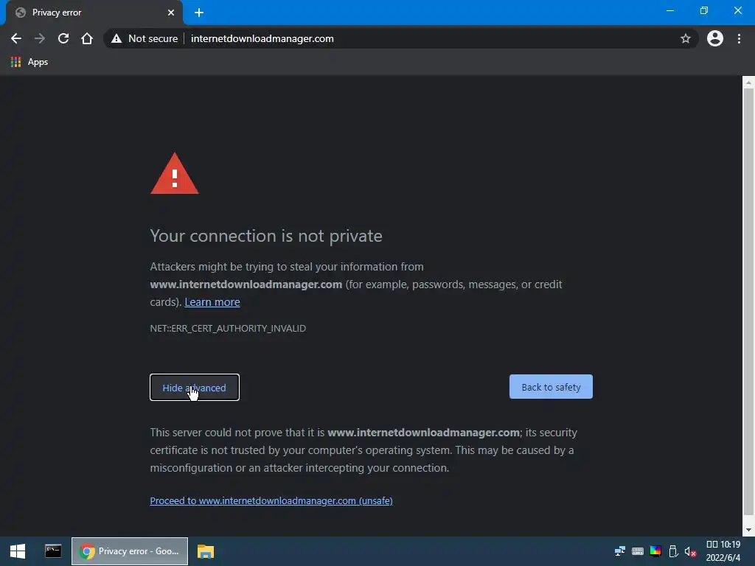Click the USB device tray icon

(x=673, y=551)
